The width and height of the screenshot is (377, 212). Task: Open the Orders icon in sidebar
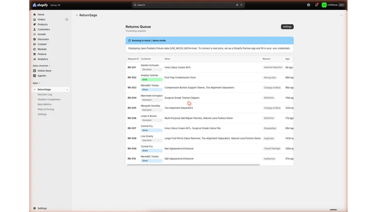(x=34, y=19)
